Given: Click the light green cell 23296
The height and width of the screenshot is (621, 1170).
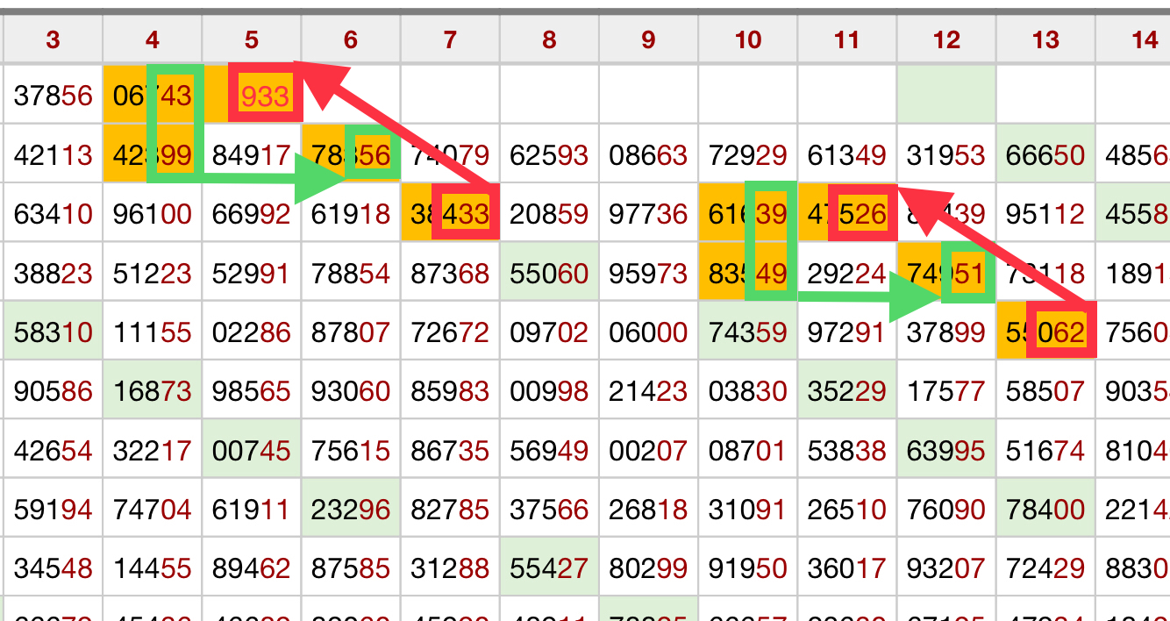Looking at the screenshot, I should [x=351, y=510].
